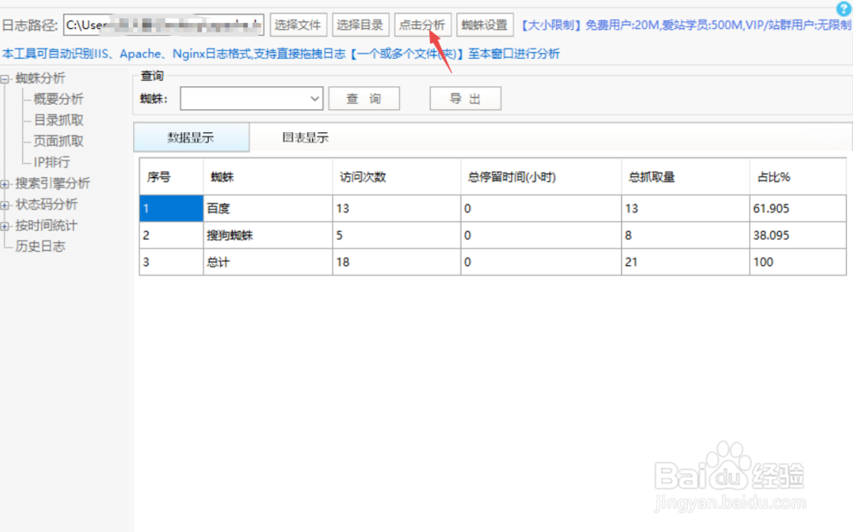This screenshot has height=532, width=853.
Task: Select 按时间统计 tree label
Action: (x=46, y=225)
